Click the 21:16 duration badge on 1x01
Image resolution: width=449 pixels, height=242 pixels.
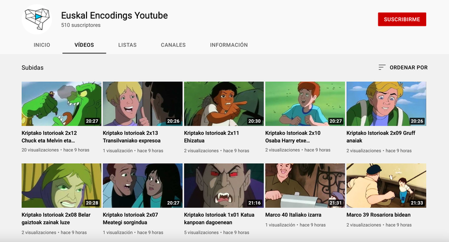pos(254,203)
